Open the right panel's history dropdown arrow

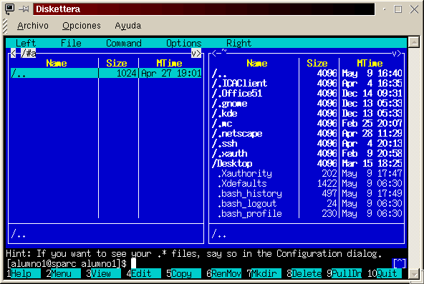(394, 54)
